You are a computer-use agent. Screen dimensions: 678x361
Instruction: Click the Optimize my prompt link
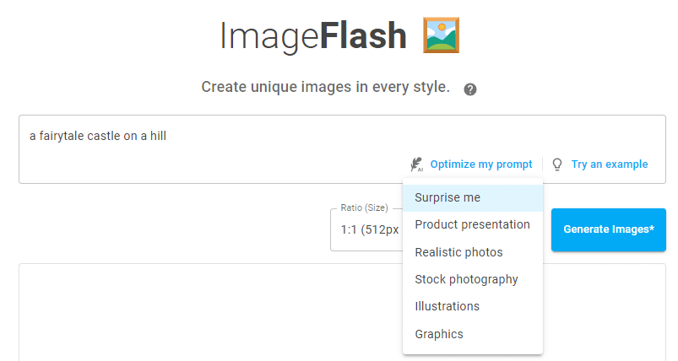pyautogui.click(x=480, y=164)
